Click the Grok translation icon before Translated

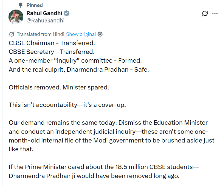pyautogui.click(x=12, y=34)
